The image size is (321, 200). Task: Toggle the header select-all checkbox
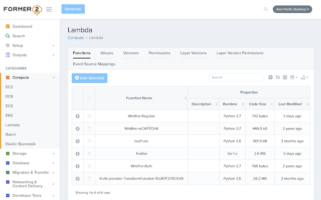coord(89,98)
